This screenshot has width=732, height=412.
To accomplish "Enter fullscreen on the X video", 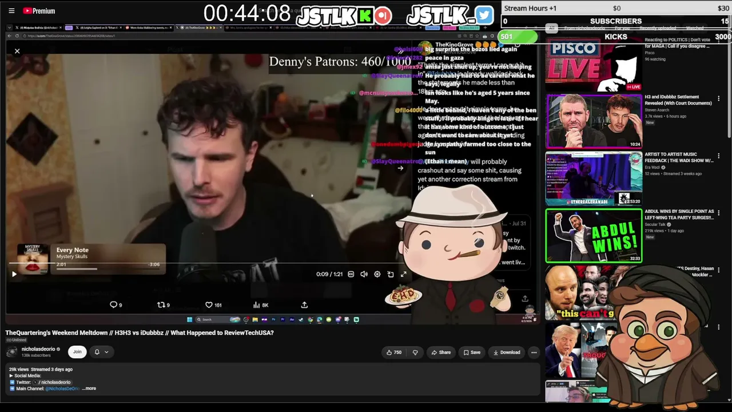I will 403,274.
